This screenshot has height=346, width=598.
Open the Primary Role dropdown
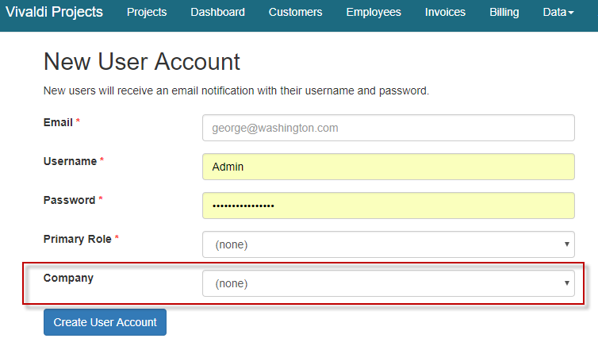click(388, 244)
